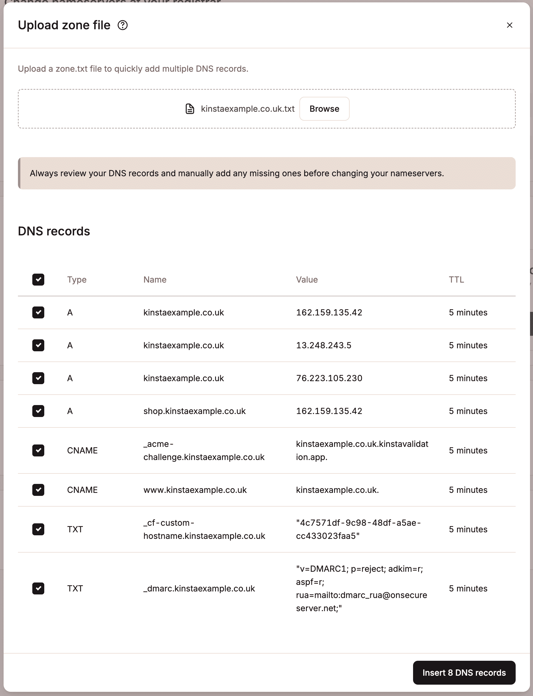Screen dimensions: 533x696
Task: Click the Name column header
Action: click(x=155, y=279)
